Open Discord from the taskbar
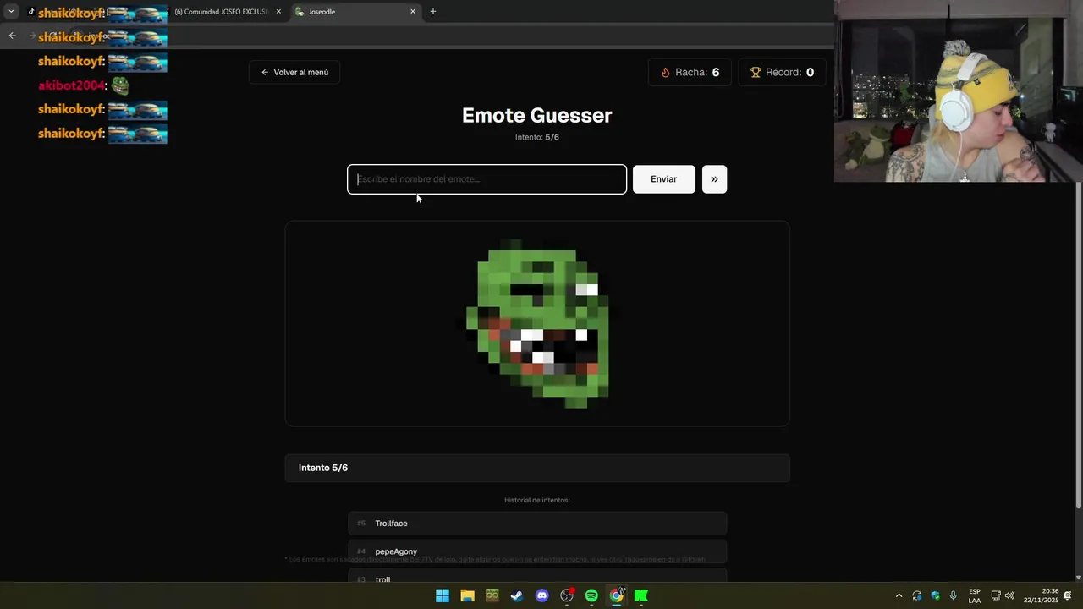This screenshot has height=609, width=1083. click(x=541, y=595)
